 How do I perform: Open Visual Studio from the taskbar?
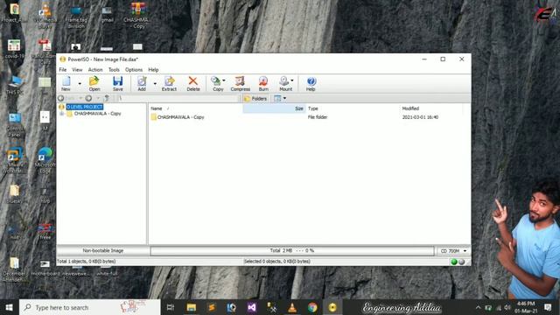click(252, 307)
